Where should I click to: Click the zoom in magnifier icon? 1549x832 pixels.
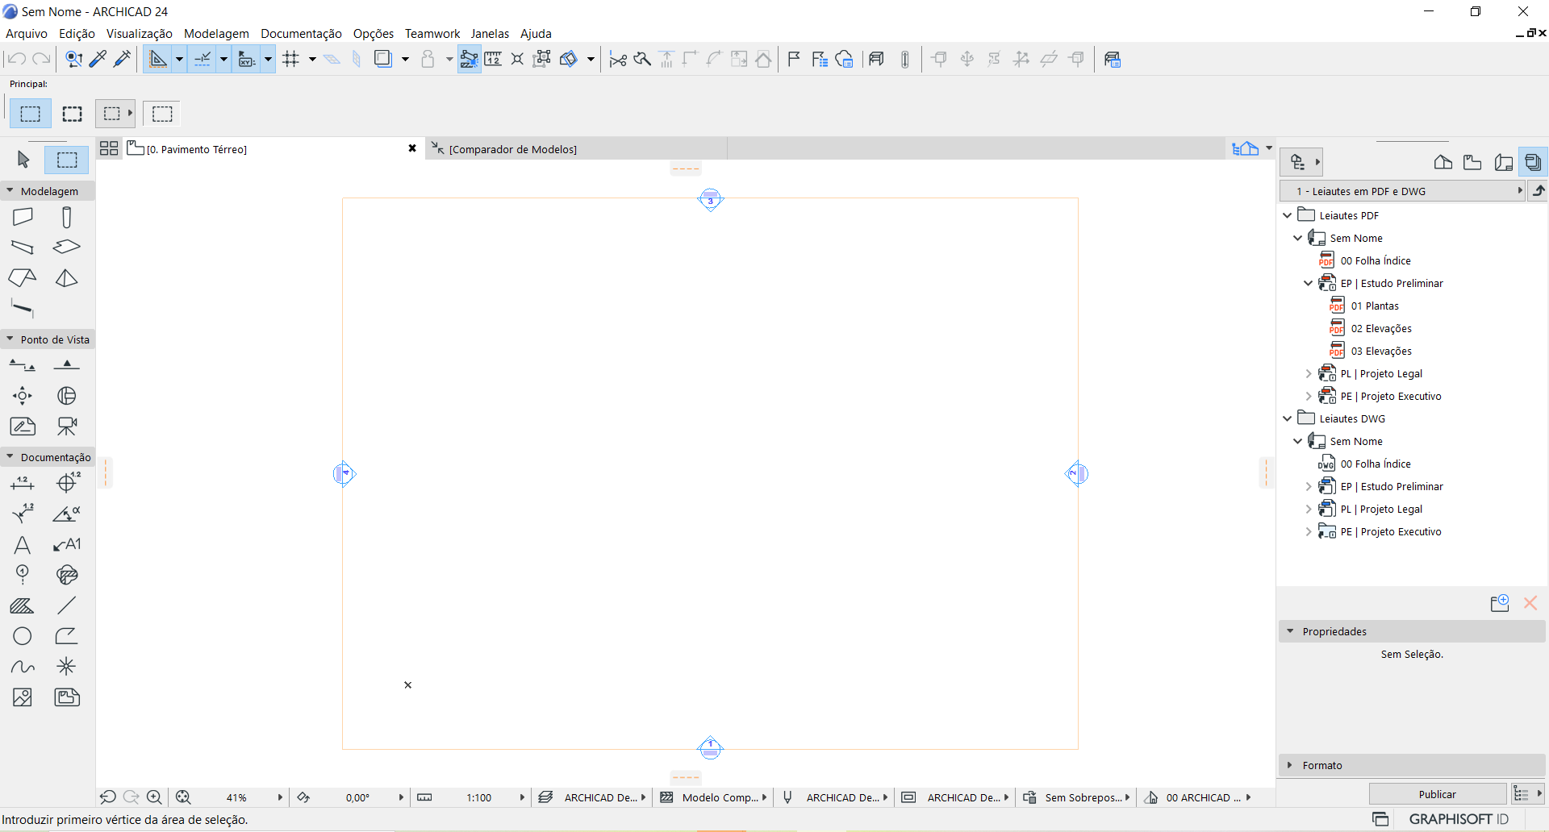point(154,797)
